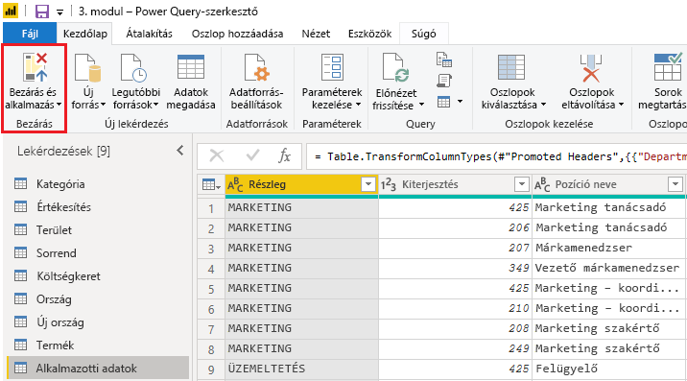687x381 pixels.
Task: Switch to Oszlop hozzáadása tab
Action: pos(237,34)
